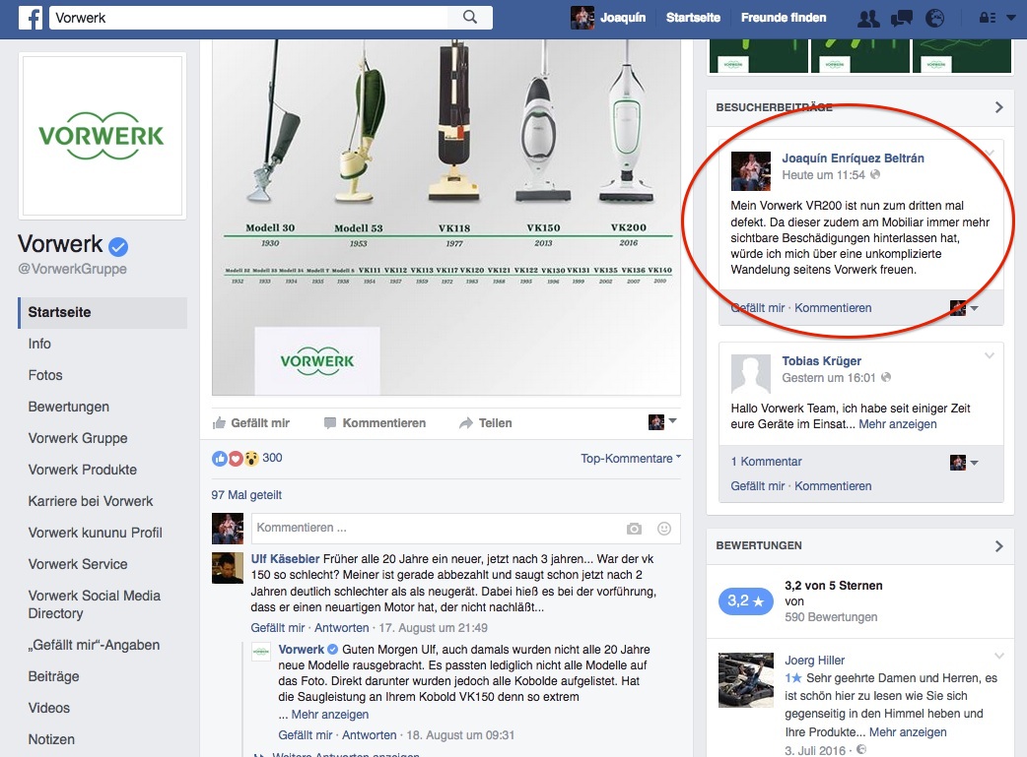
Task: Click Vorwerk verified badge next to page name
Action: (x=118, y=247)
